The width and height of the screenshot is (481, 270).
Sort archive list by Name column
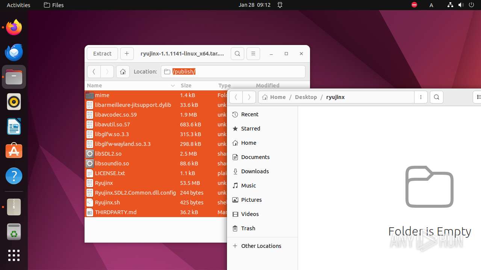(x=131, y=85)
